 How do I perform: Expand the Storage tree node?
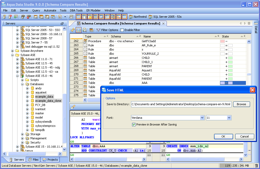tap(22, 134)
